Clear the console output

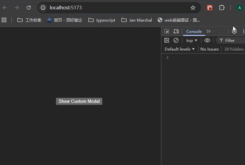176,40
